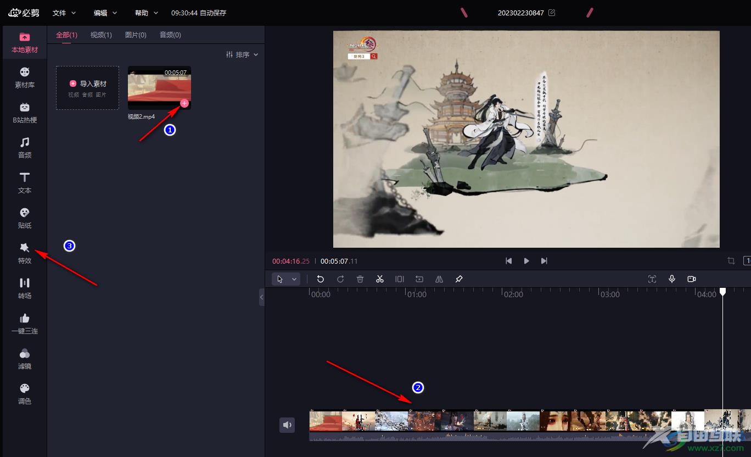Collapse the material panel with side handle
The height and width of the screenshot is (457, 751).
(x=262, y=297)
